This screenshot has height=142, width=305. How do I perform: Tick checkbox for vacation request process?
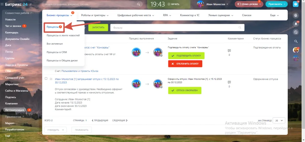tap(46, 79)
